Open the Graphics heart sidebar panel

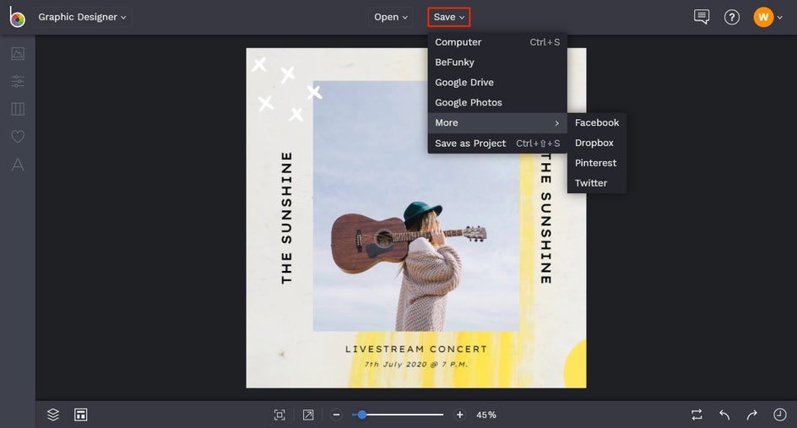[18, 136]
